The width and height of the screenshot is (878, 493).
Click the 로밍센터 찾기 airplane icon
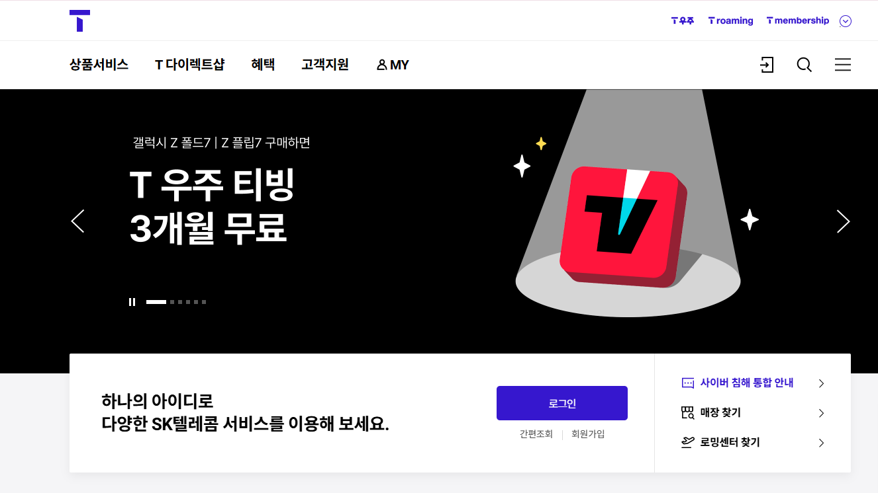[688, 442]
